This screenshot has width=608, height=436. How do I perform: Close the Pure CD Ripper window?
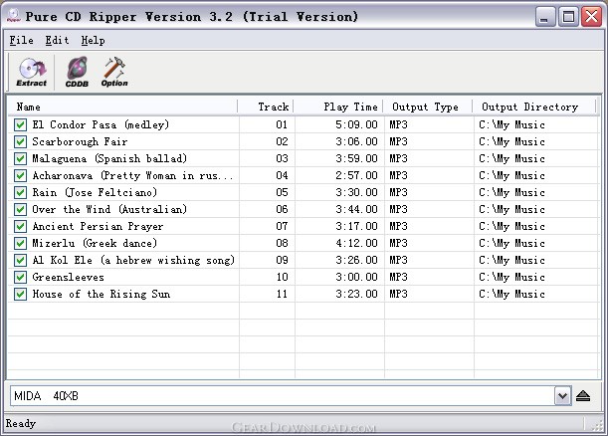[592, 17]
